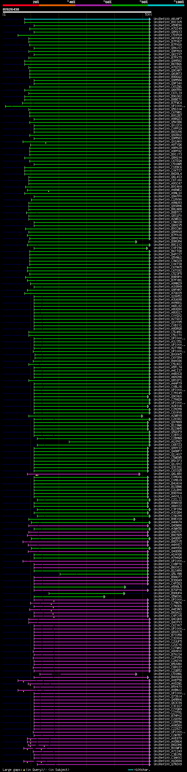Select the UniRef100_C2LRH0 label
Screen dimensions: 187x772
tap(168, 490)
